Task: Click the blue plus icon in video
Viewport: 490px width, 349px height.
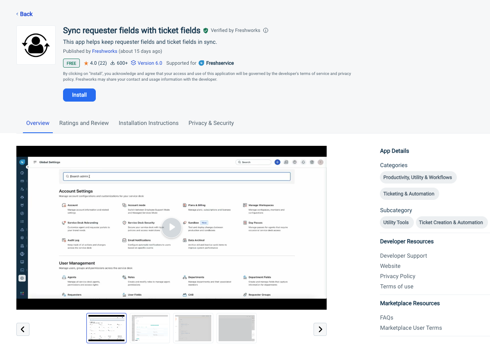Action: (x=277, y=162)
